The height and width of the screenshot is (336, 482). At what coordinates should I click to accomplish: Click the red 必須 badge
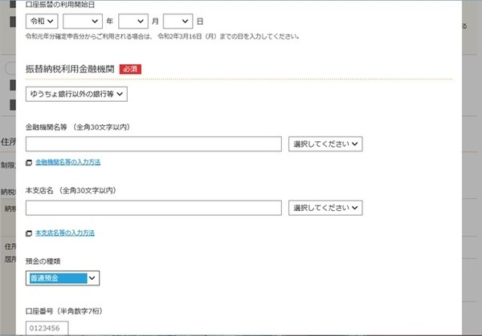pos(130,69)
